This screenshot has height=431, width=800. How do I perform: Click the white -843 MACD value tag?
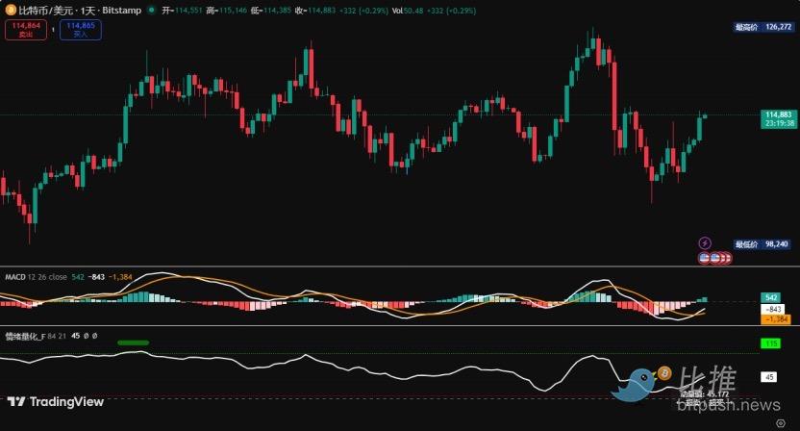tap(772, 308)
